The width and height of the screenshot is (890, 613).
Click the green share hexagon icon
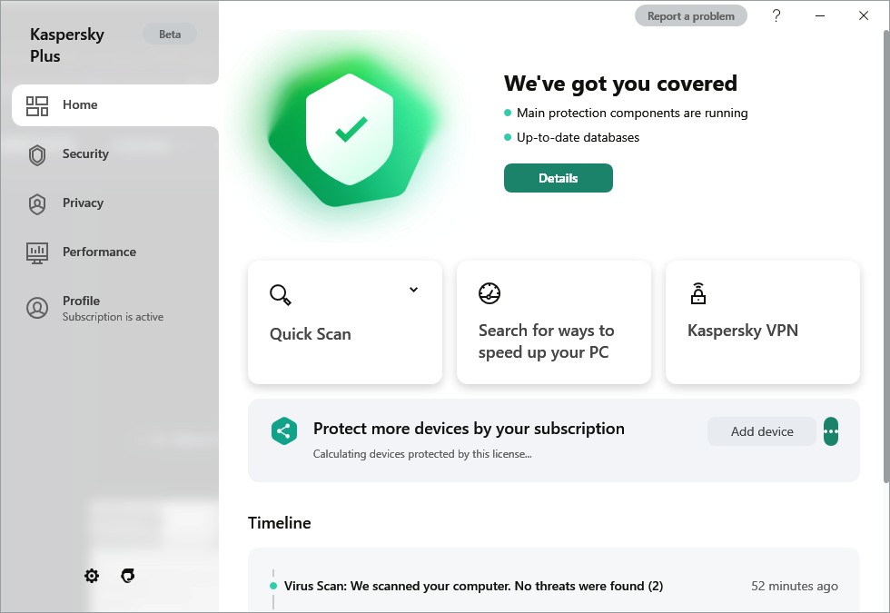coord(284,431)
